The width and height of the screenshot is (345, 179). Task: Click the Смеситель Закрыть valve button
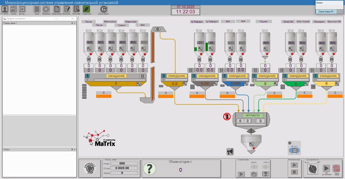254,167
